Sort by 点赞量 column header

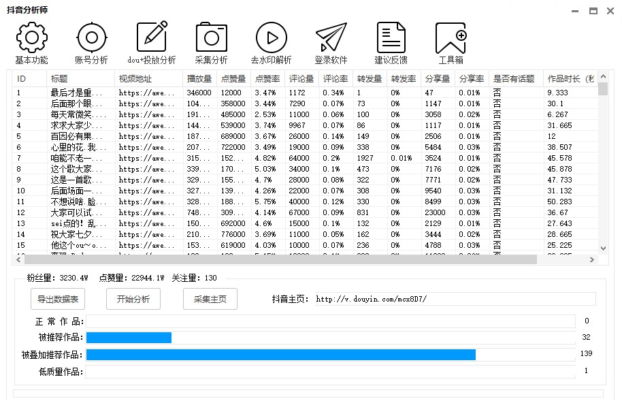coord(234,78)
